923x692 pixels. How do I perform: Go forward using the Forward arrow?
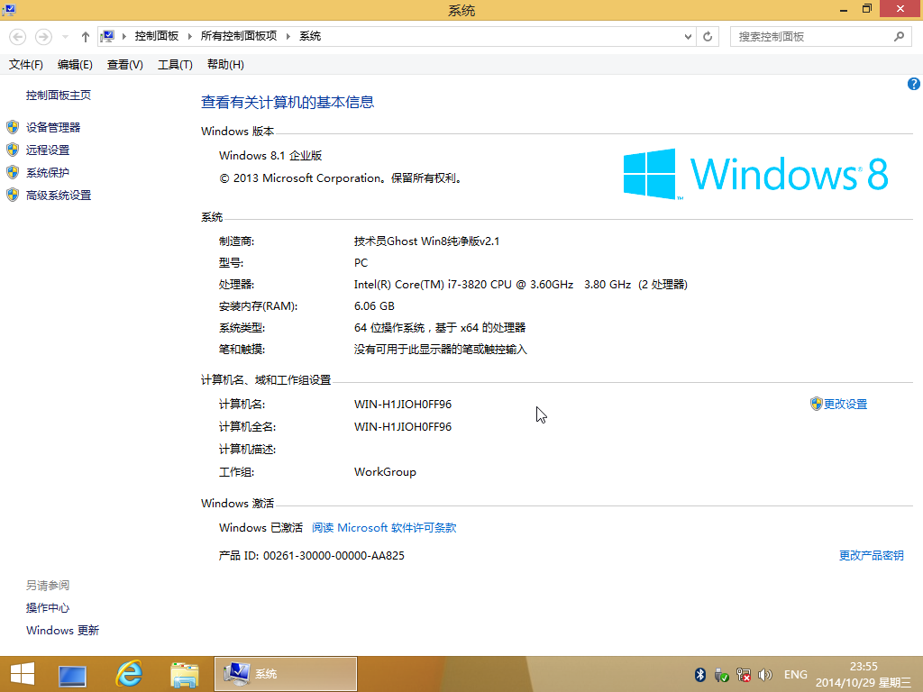pyautogui.click(x=43, y=36)
